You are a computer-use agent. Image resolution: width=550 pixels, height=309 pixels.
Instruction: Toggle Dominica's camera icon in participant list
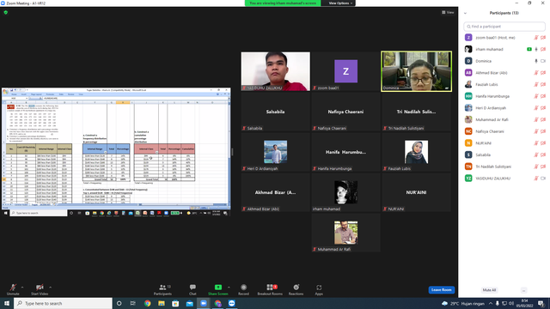pos(543,61)
